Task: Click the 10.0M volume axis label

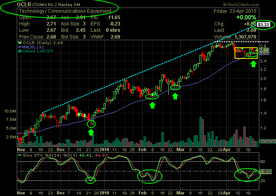Action: pyautogui.click(x=10, y=111)
